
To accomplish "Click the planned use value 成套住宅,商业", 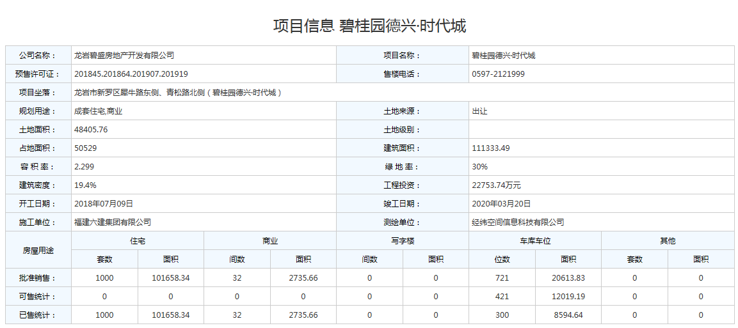I will tap(99, 111).
